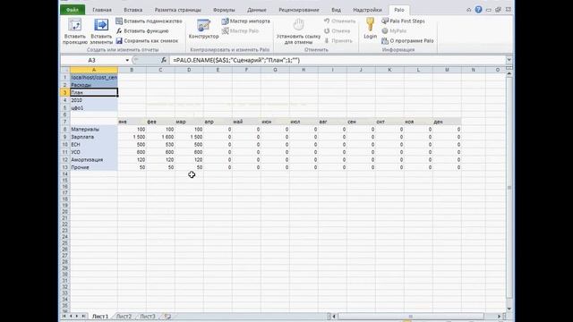This screenshot has height=322, width=573.
Task: Click first sheet navigation arrow
Action: coord(64,316)
